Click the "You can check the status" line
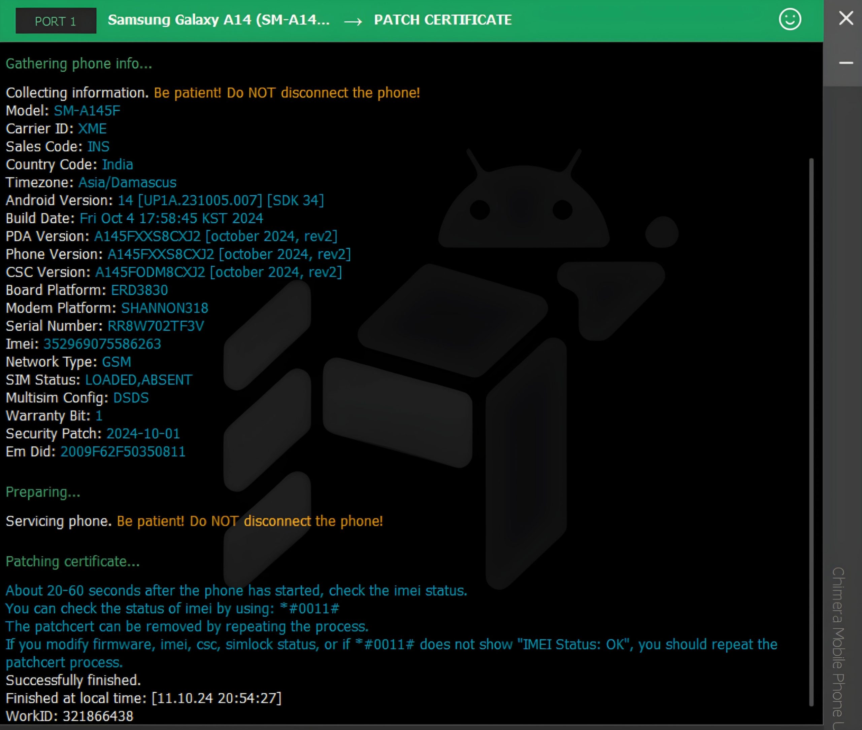The height and width of the screenshot is (730, 862). 173,609
